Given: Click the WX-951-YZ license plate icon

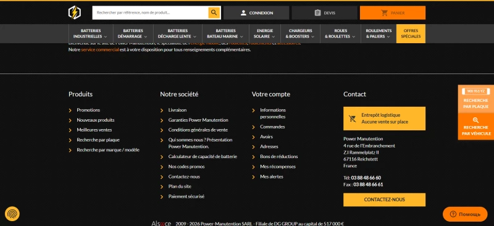Looking at the screenshot, I should pos(475,91).
